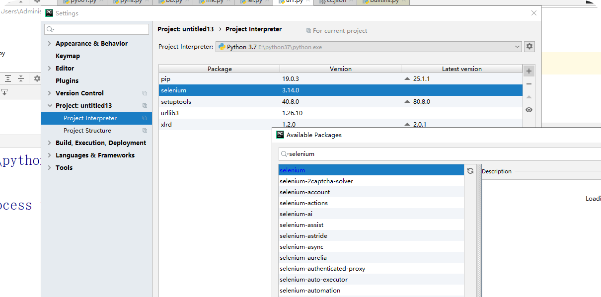The image size is (601, 297).
Task: Close the Settings dialog
Action: click(x=534, y=13)
